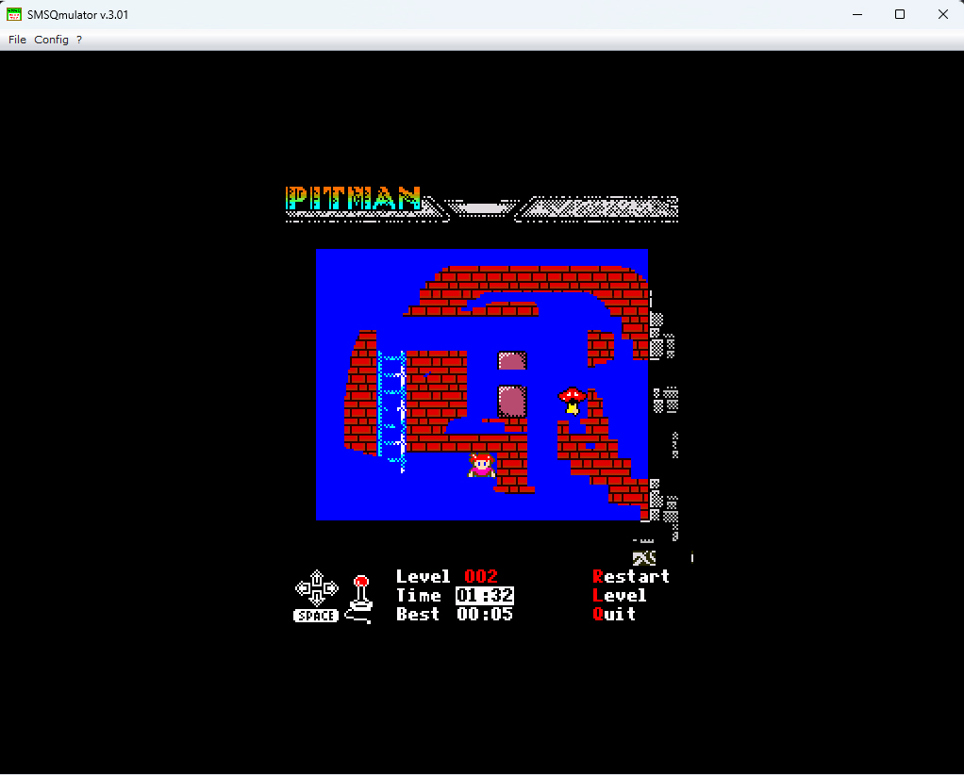Click the Quit option

tap(613, 614)
